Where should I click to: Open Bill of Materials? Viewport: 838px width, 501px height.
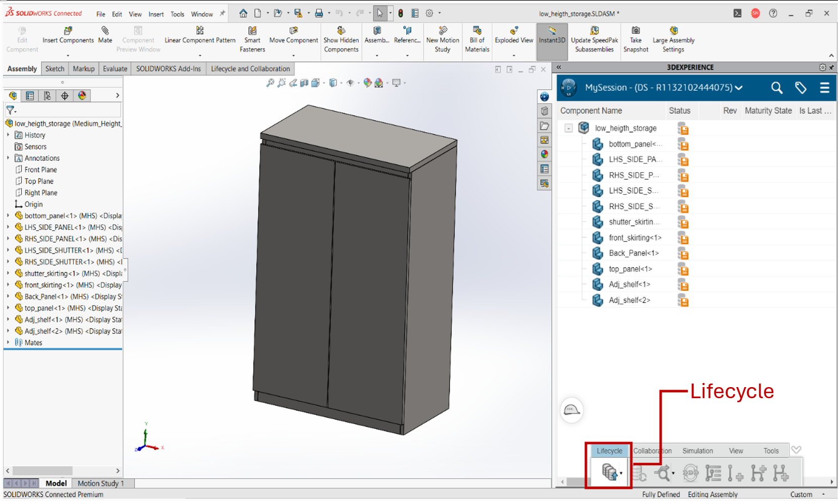(x=477, y=31)
